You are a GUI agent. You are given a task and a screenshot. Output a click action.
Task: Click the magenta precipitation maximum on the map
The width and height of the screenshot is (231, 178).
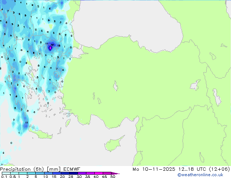(50, 48)
